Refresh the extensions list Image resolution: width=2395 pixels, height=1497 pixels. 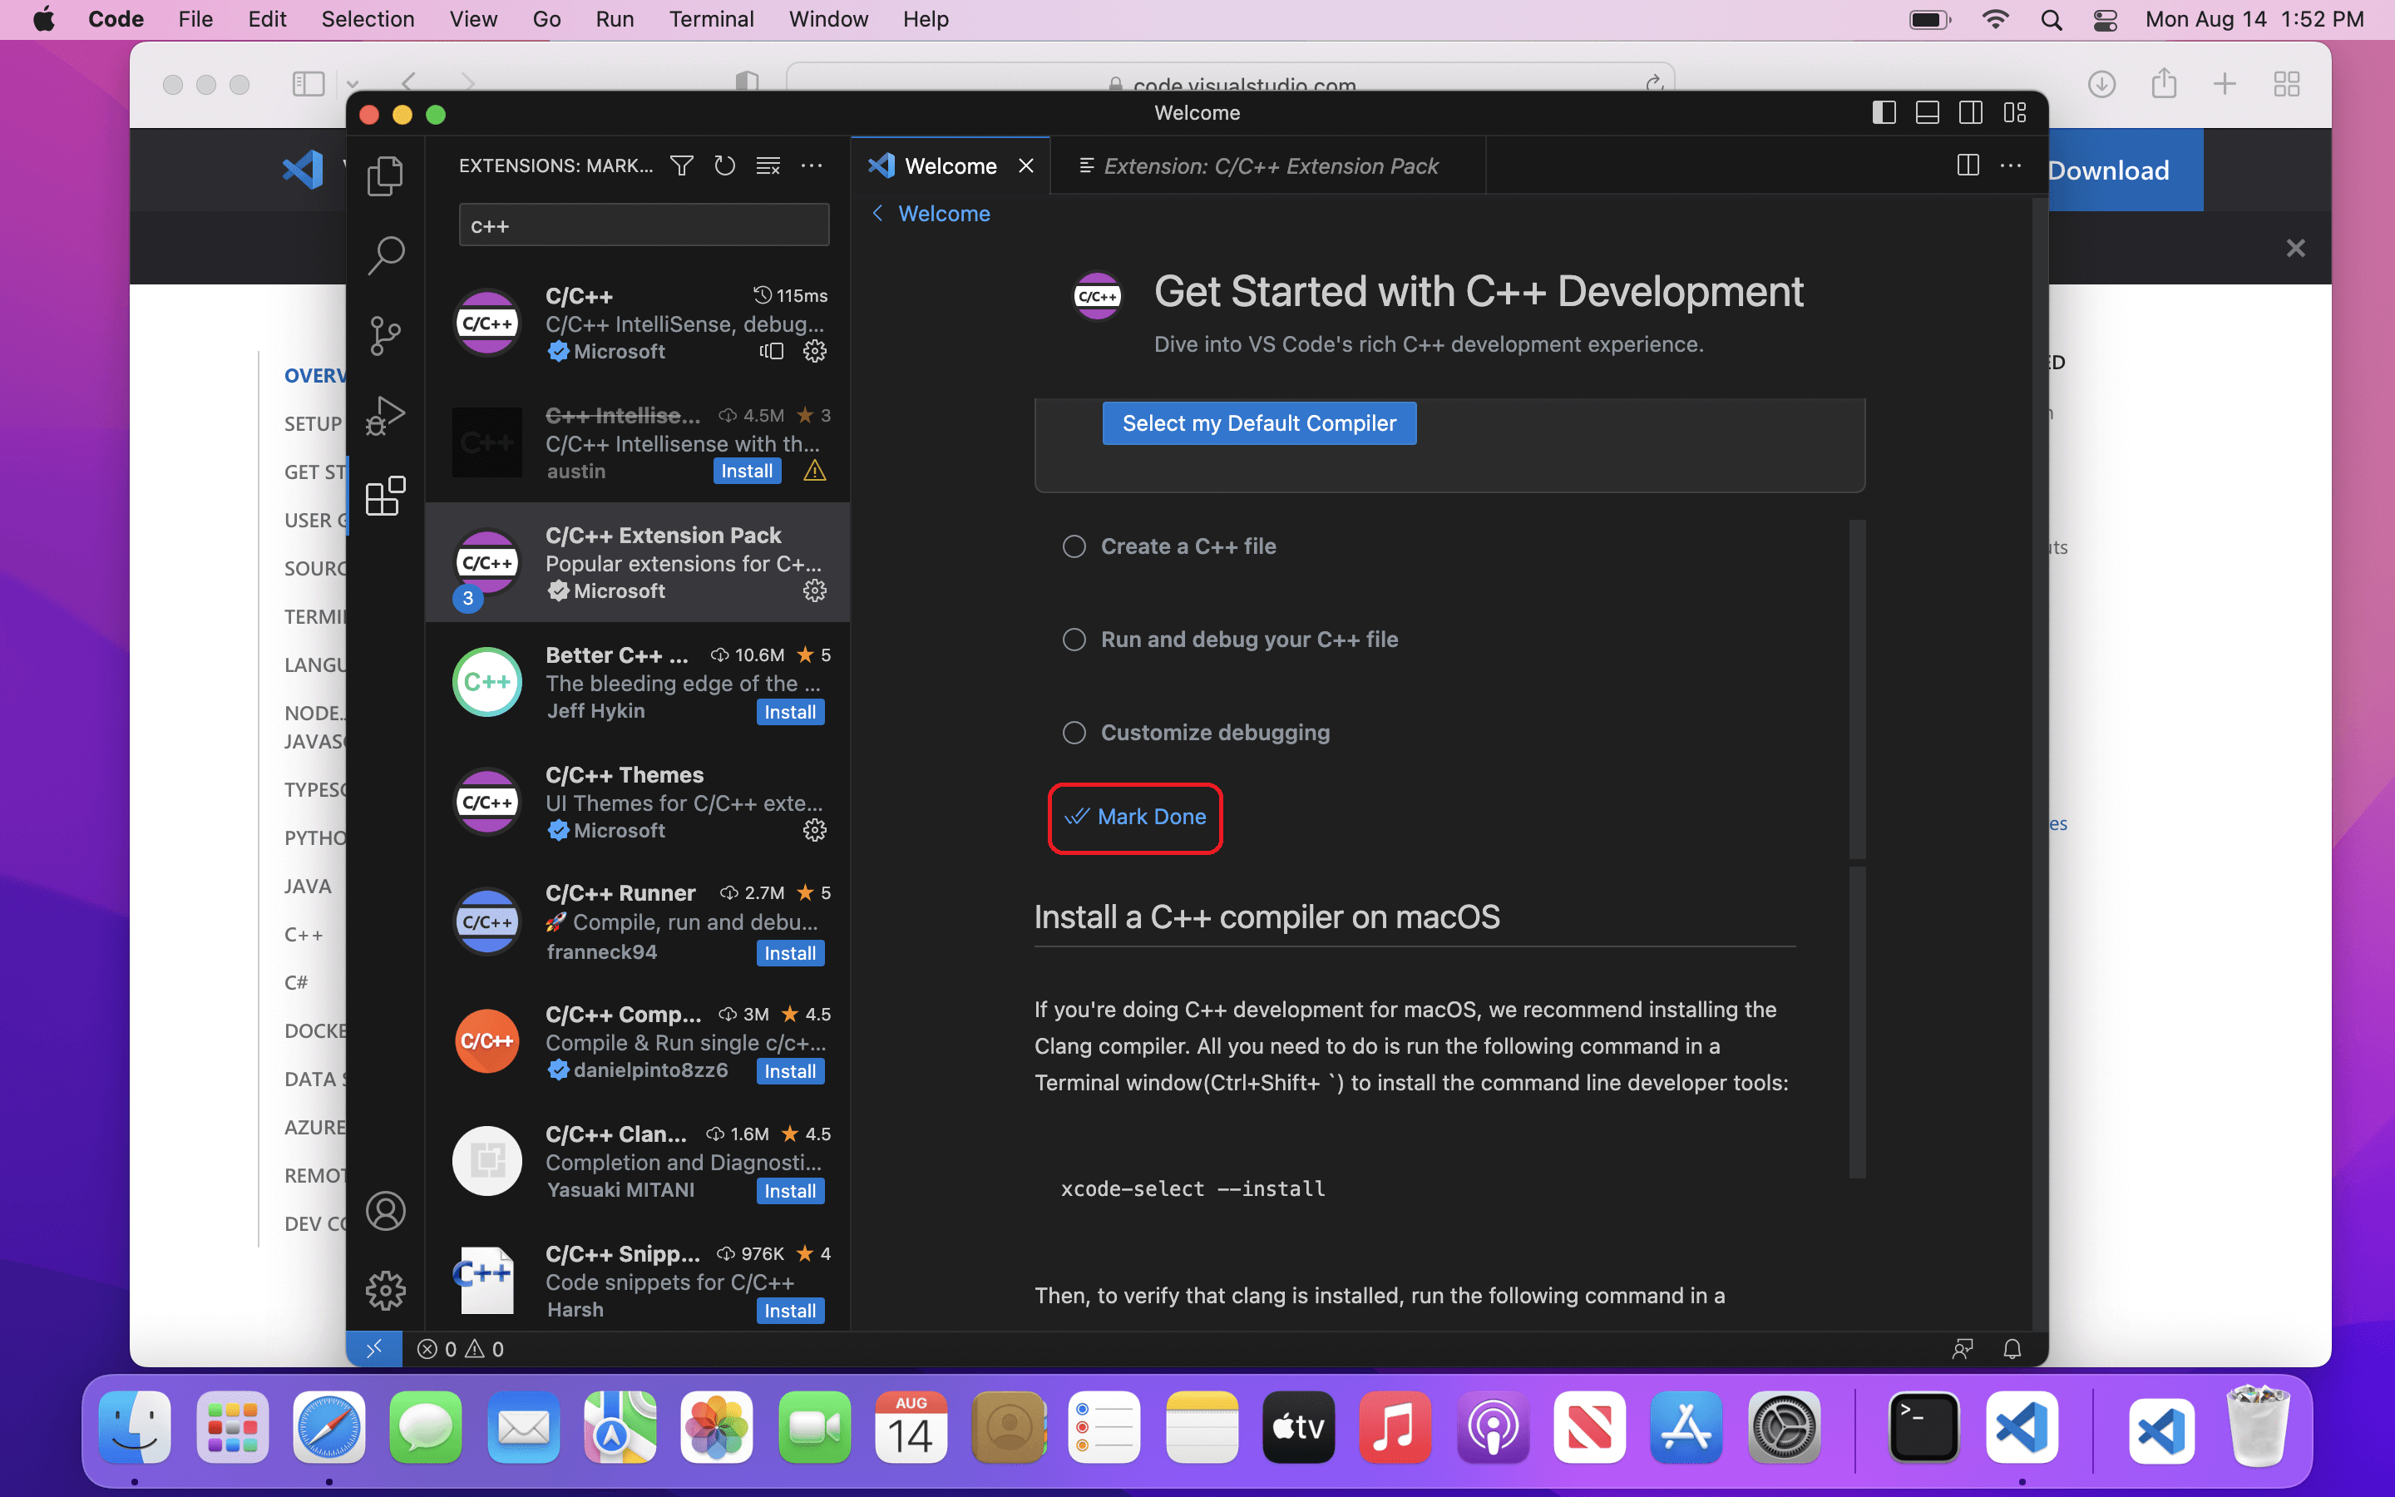click(x=724, y=166)
